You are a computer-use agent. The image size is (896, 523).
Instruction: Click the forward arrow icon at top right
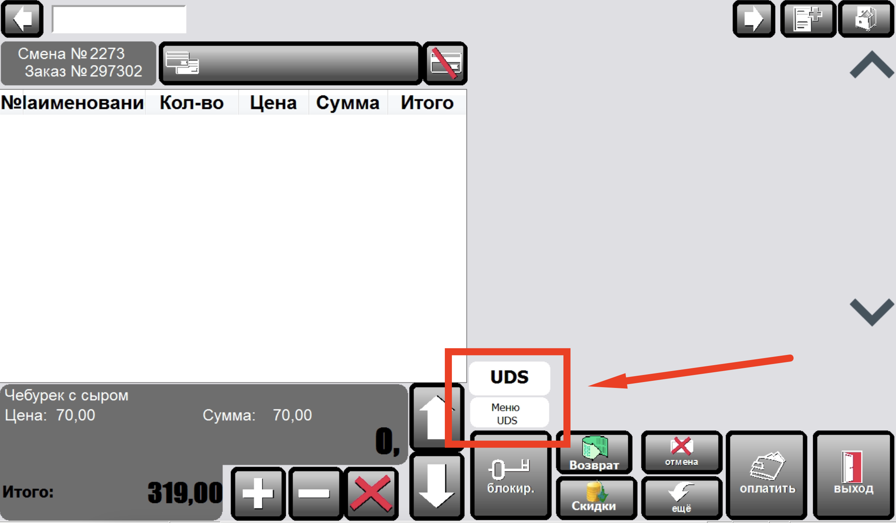coord(754,18)
